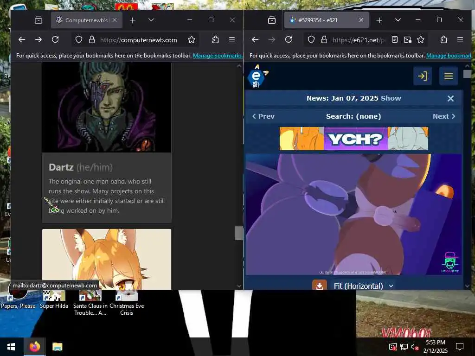Click the Dartz (he/him) heading
Screen dimensions: 475x356
pos(81,167)
